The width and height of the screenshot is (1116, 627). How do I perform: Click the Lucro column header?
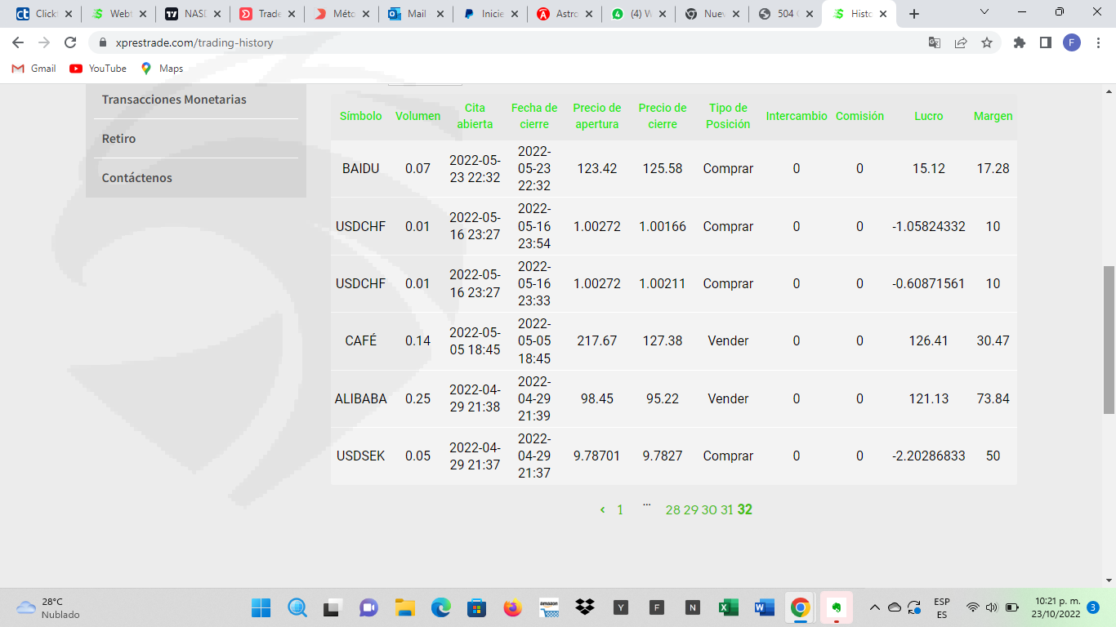929,116
